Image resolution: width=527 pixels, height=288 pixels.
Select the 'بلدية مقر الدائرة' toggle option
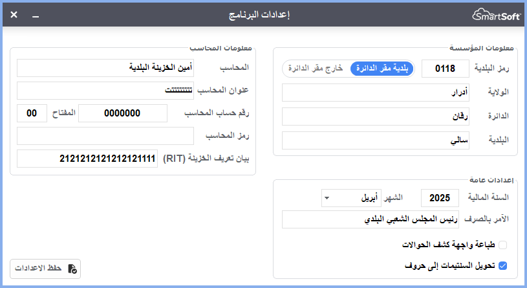[x=380, y=69]
